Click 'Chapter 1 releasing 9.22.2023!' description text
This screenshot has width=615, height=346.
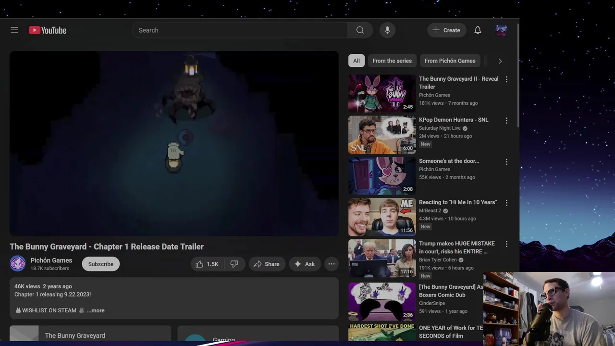tap(52, 294)
